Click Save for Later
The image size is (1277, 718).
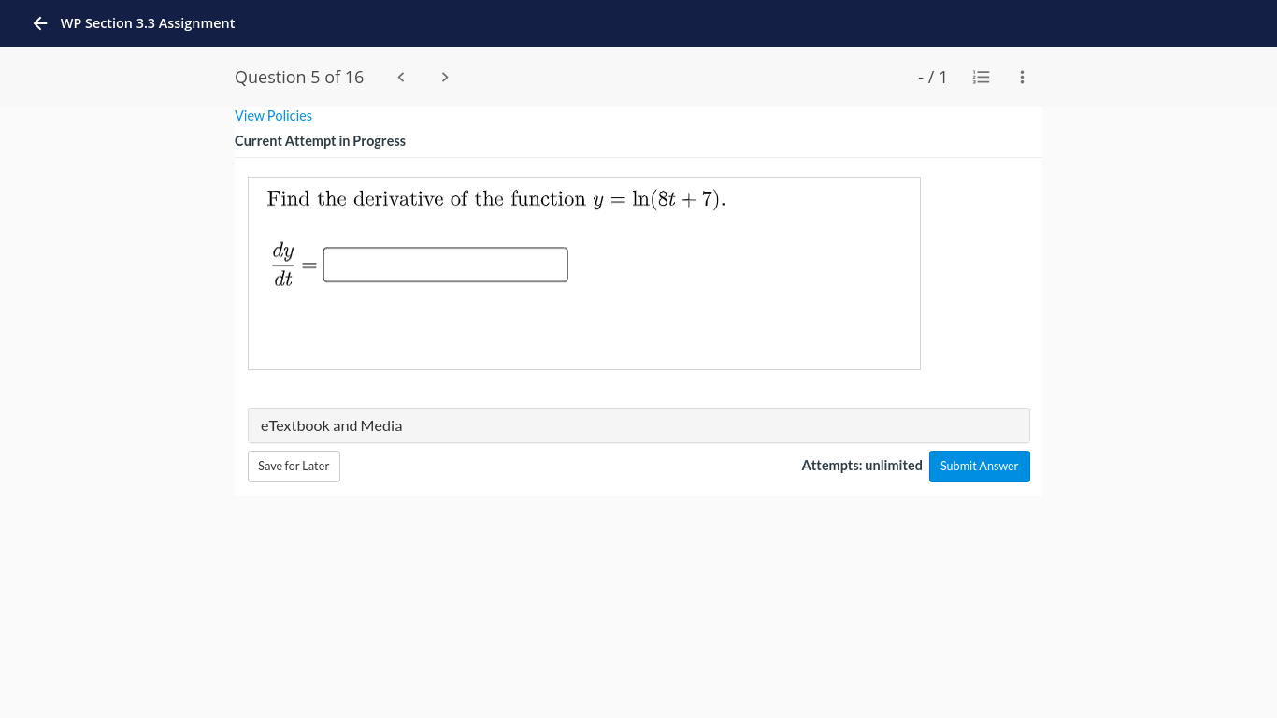pos(294,466)
